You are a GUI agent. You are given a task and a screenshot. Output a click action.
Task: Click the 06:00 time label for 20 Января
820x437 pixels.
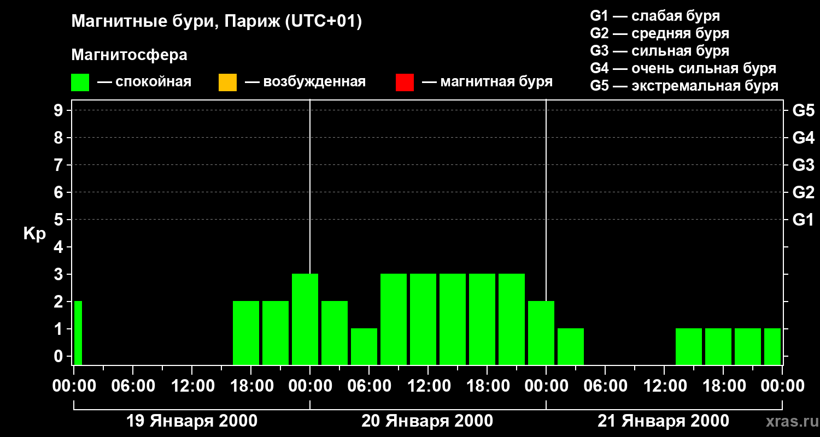pos(369,386)
